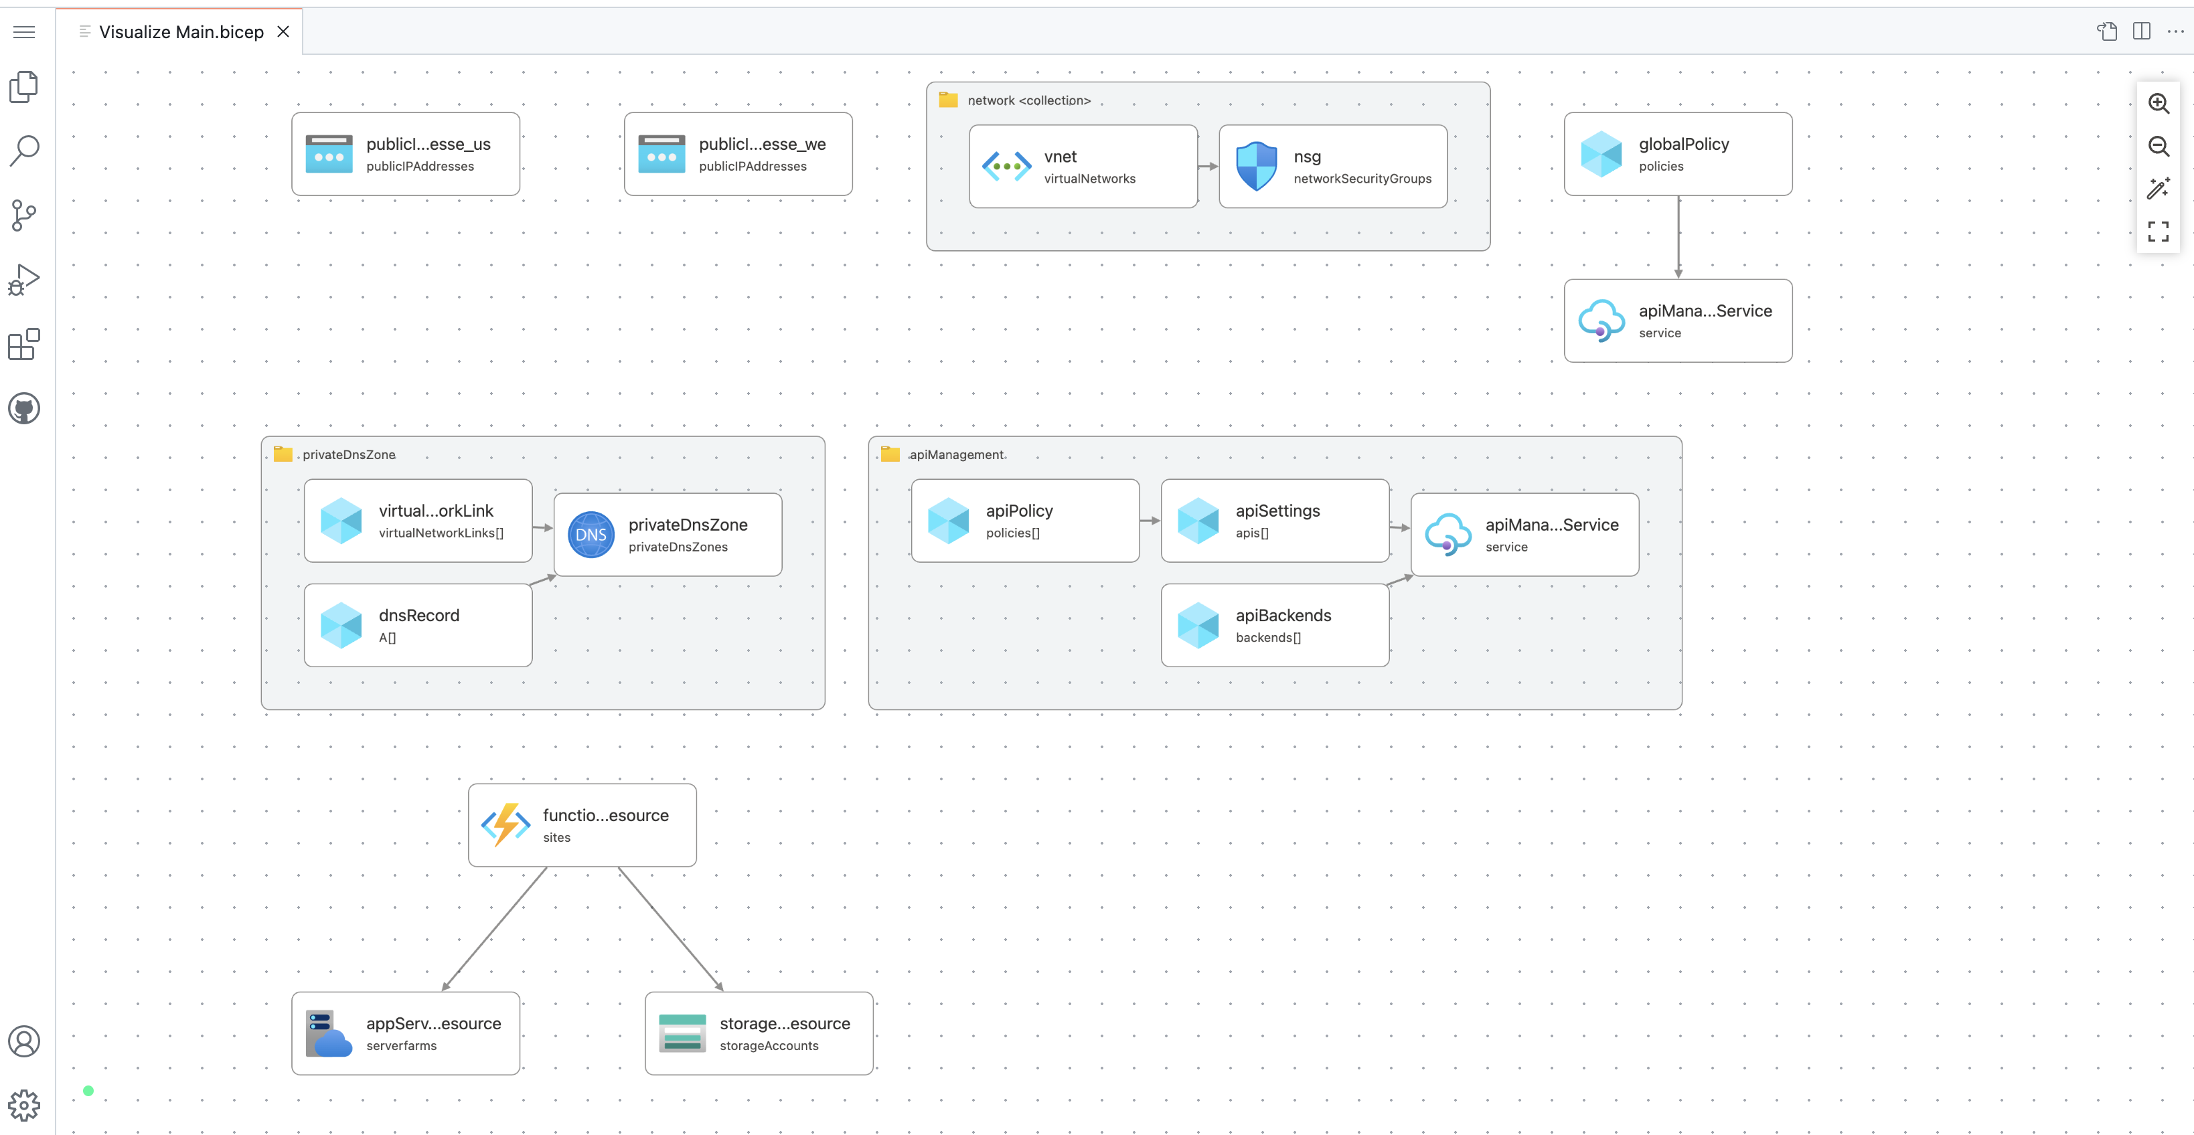The height and width of the screenshot is (1135, 2194).
Task: Open the Manage settings gear menu
Action: [24, 1104]
